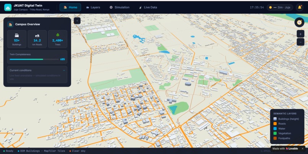The height and width of the screenshot is (154, 308).
Task: Click the Buildings (height) legend swatch
Action: pyautogui.click(x=275, y=119)
